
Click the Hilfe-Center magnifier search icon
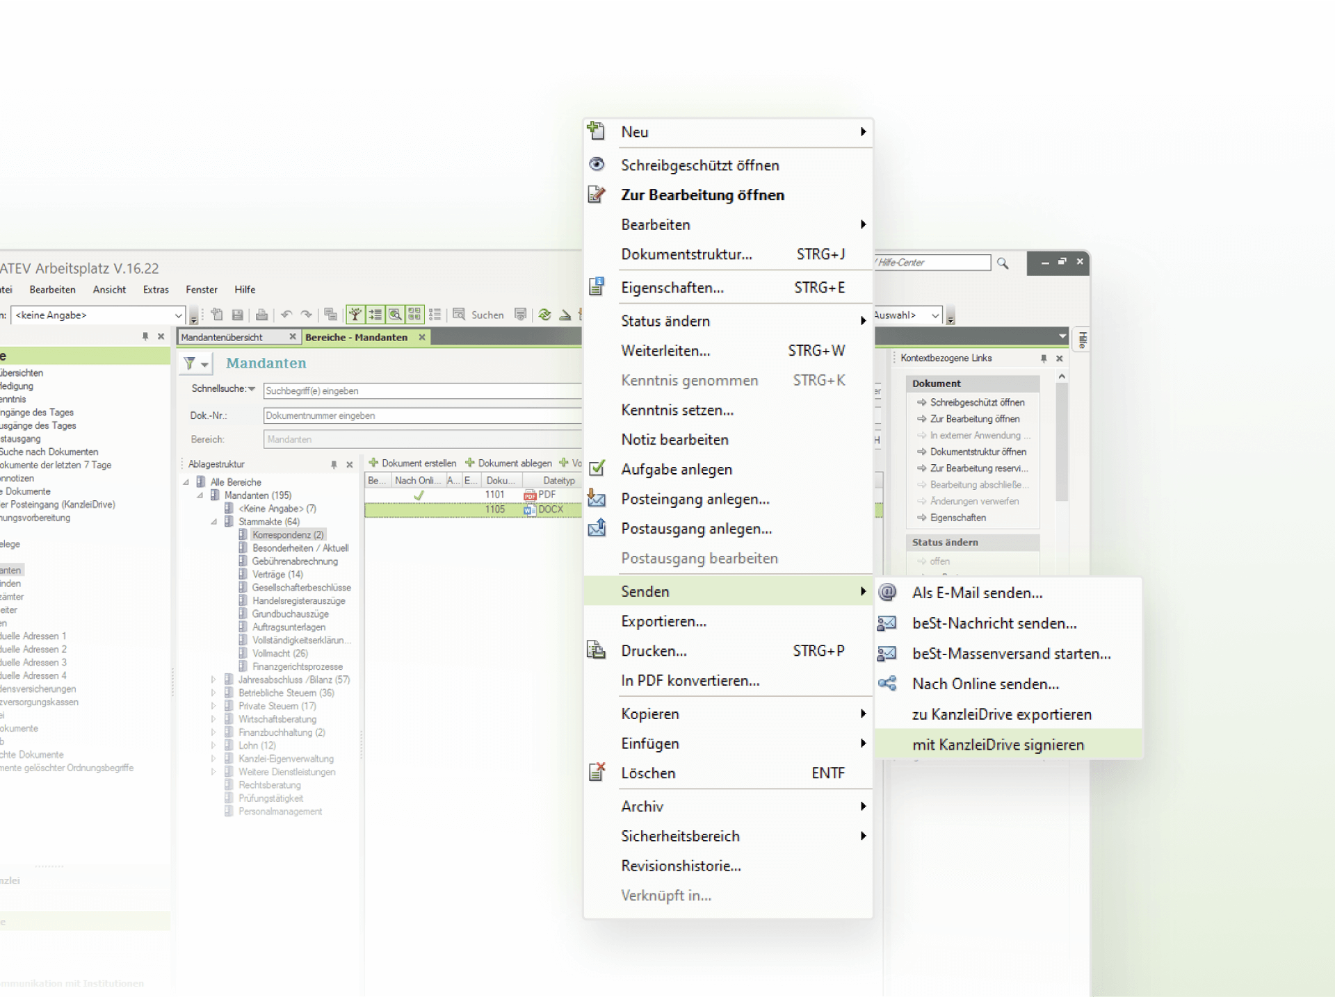coord(1003,263)
